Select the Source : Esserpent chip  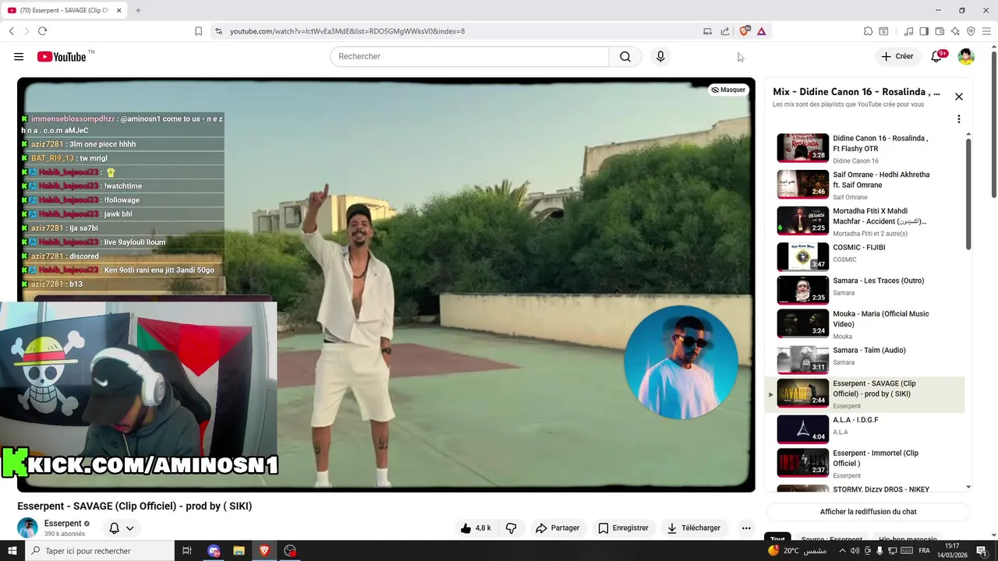831,539
